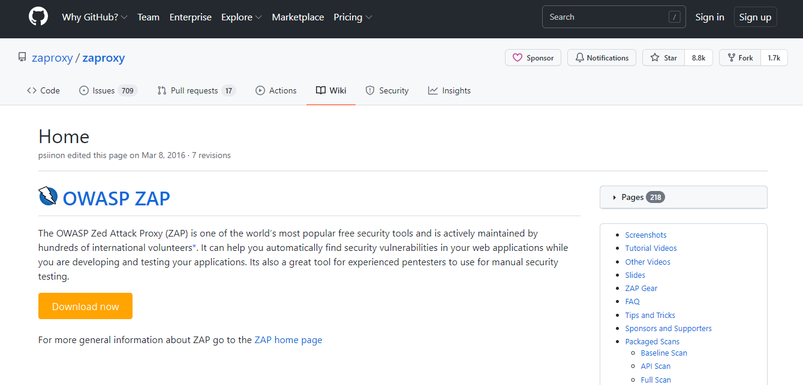The height and width of the screenshot is (385, 803).
Task: Open the ZAP Gear link
Action: [641, 288]
